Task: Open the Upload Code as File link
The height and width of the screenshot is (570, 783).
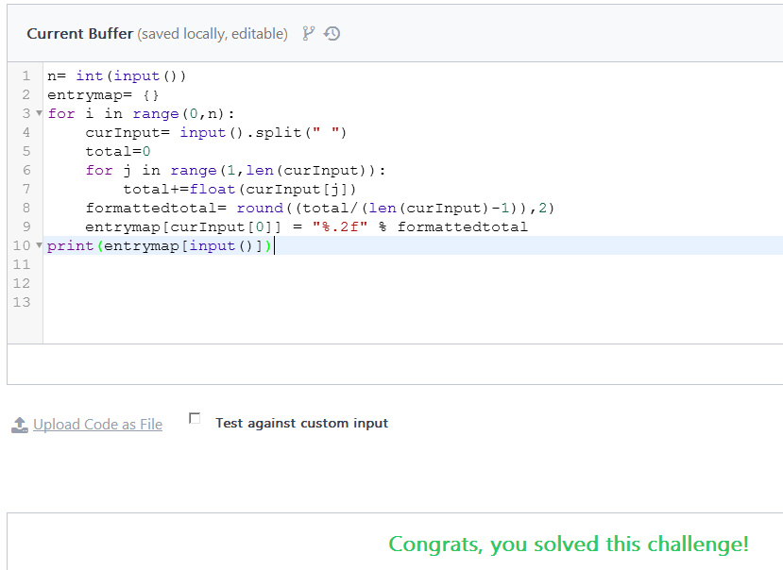Action: (97, 425)
